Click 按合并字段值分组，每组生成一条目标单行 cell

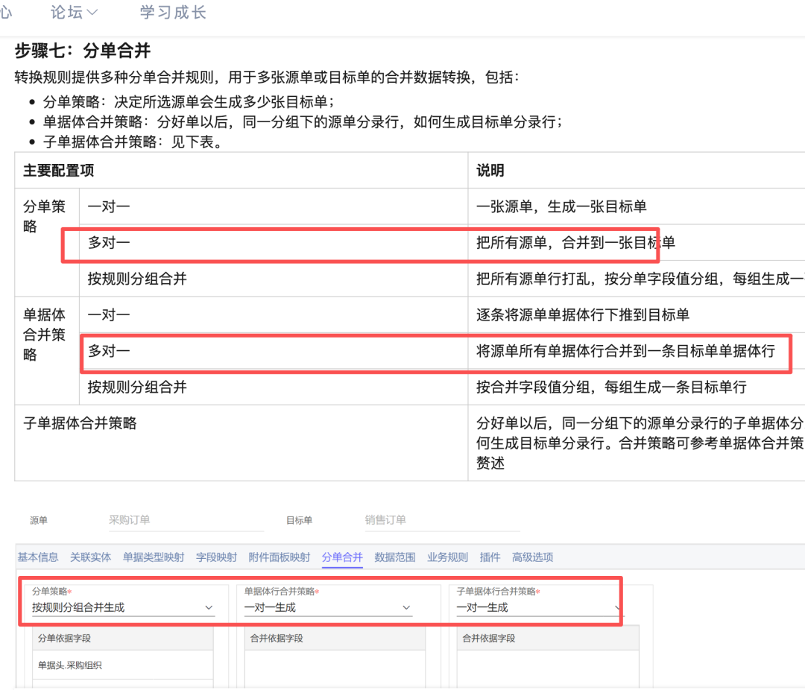(x=637, y=387)
